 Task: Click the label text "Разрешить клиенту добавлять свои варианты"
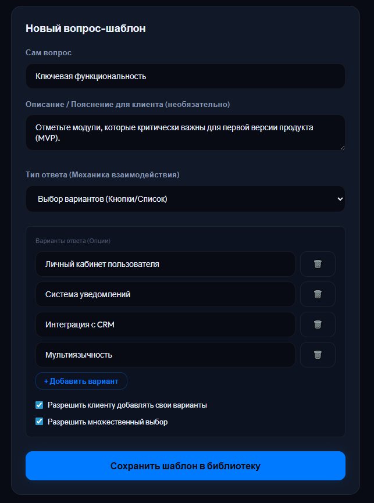[127, 405]
